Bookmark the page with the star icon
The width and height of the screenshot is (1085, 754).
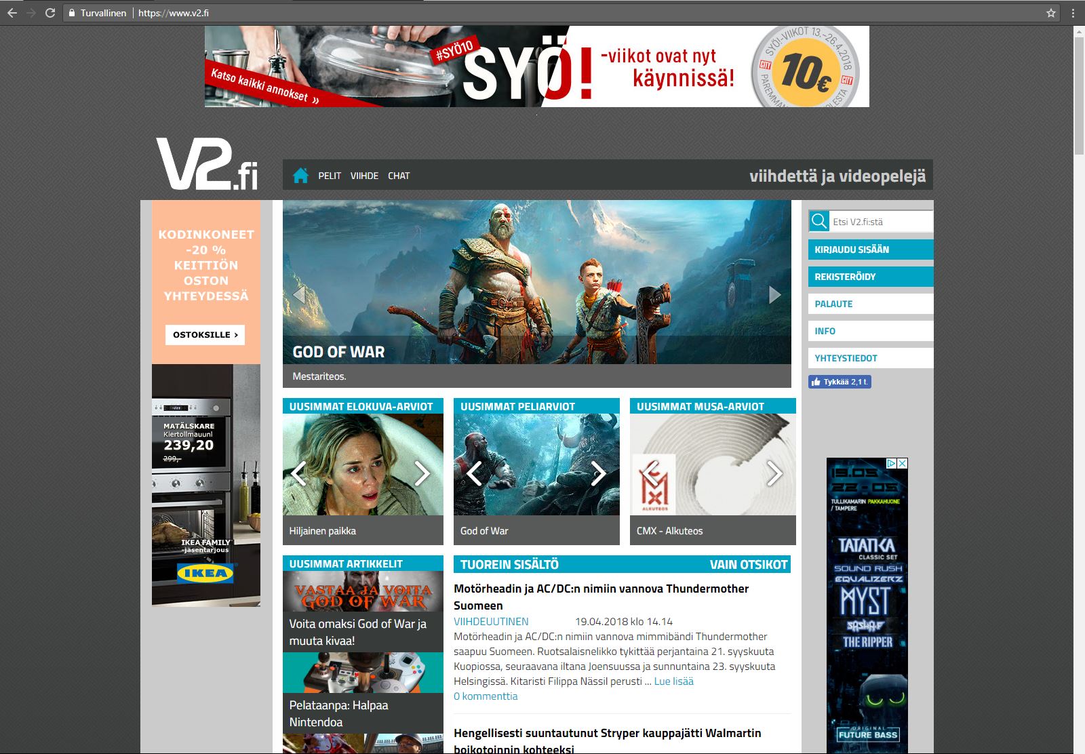(x=1051, y=13)
